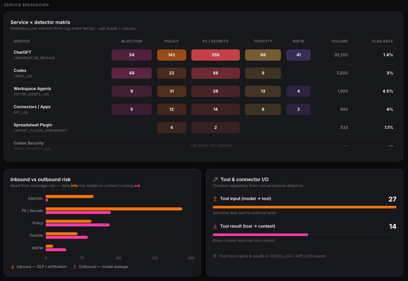408x281 pixels.
Task: Click the pink Tool result progress bar
Action: point(260,235)
